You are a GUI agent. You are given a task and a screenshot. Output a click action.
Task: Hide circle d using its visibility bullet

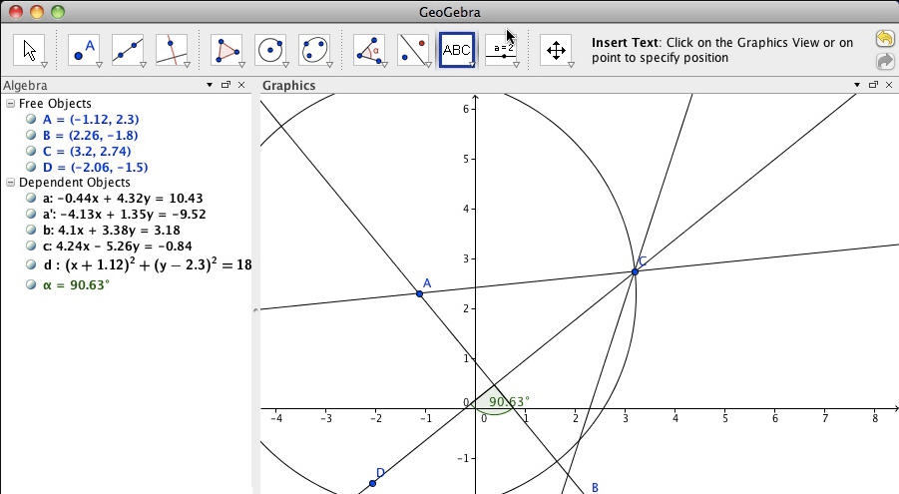pyautogui.click(x=32, y=265)
